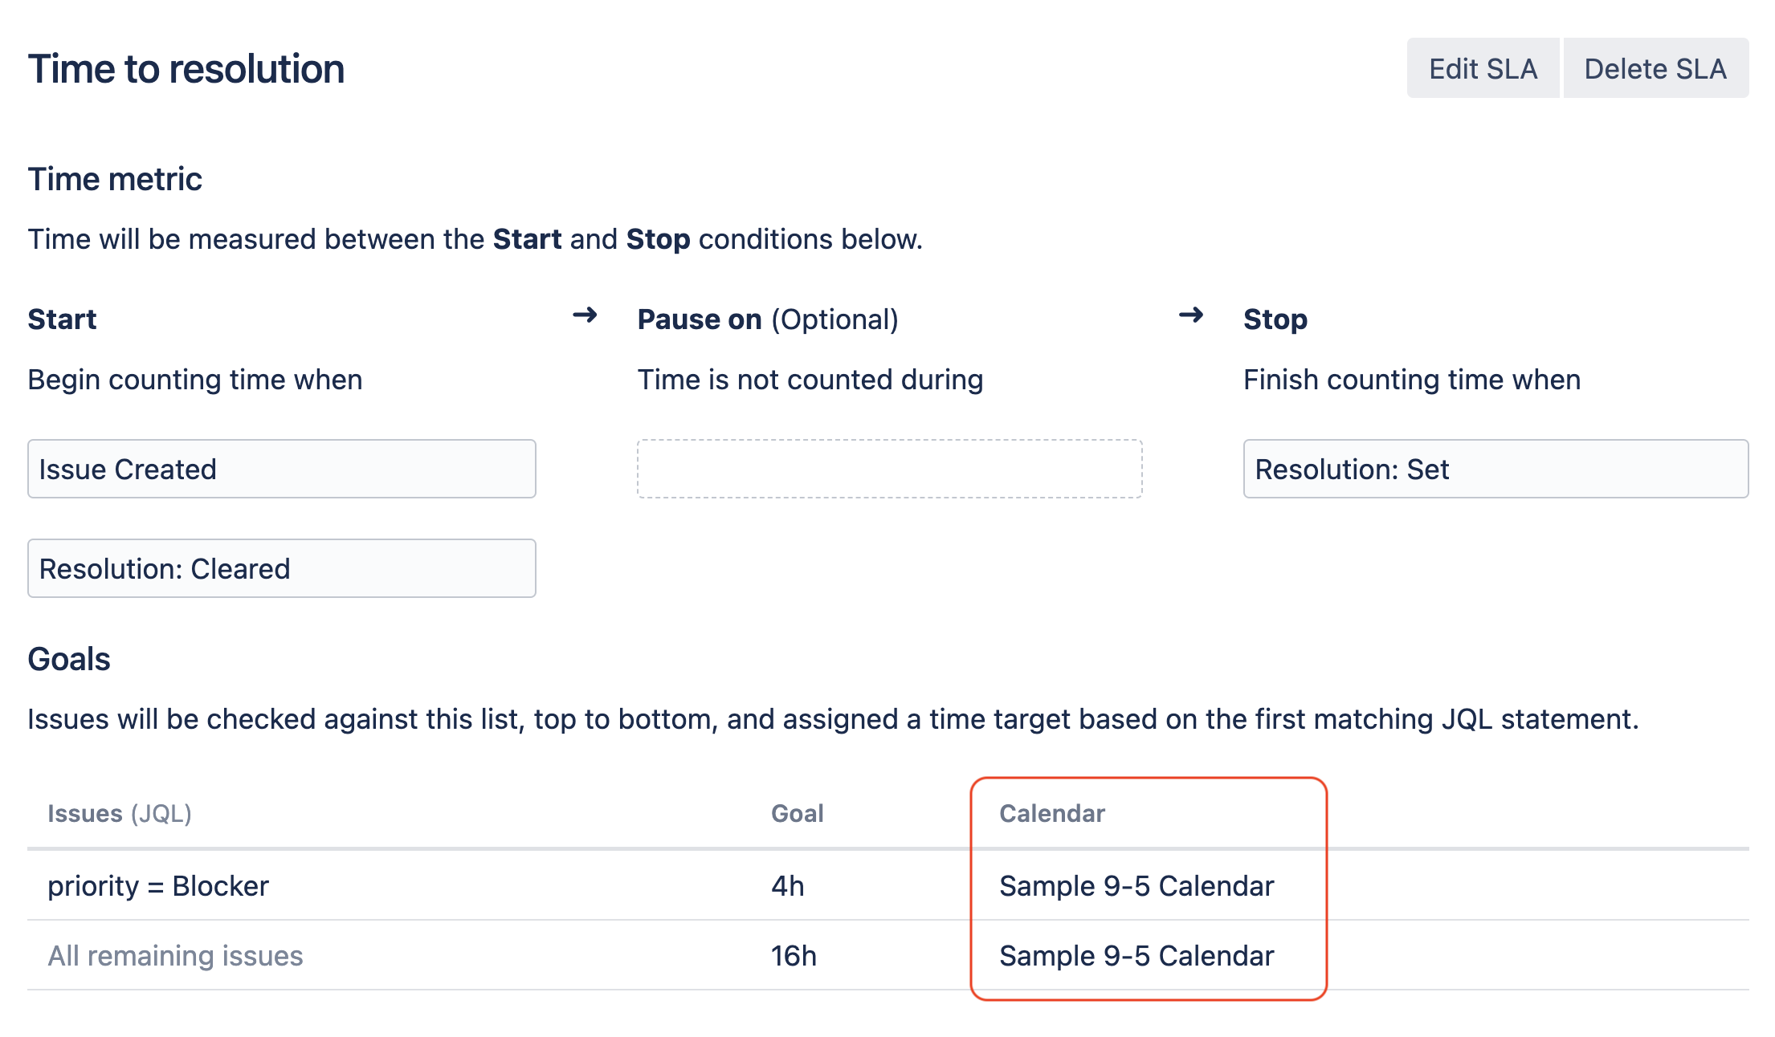Select the All remaining issues row

175,955
